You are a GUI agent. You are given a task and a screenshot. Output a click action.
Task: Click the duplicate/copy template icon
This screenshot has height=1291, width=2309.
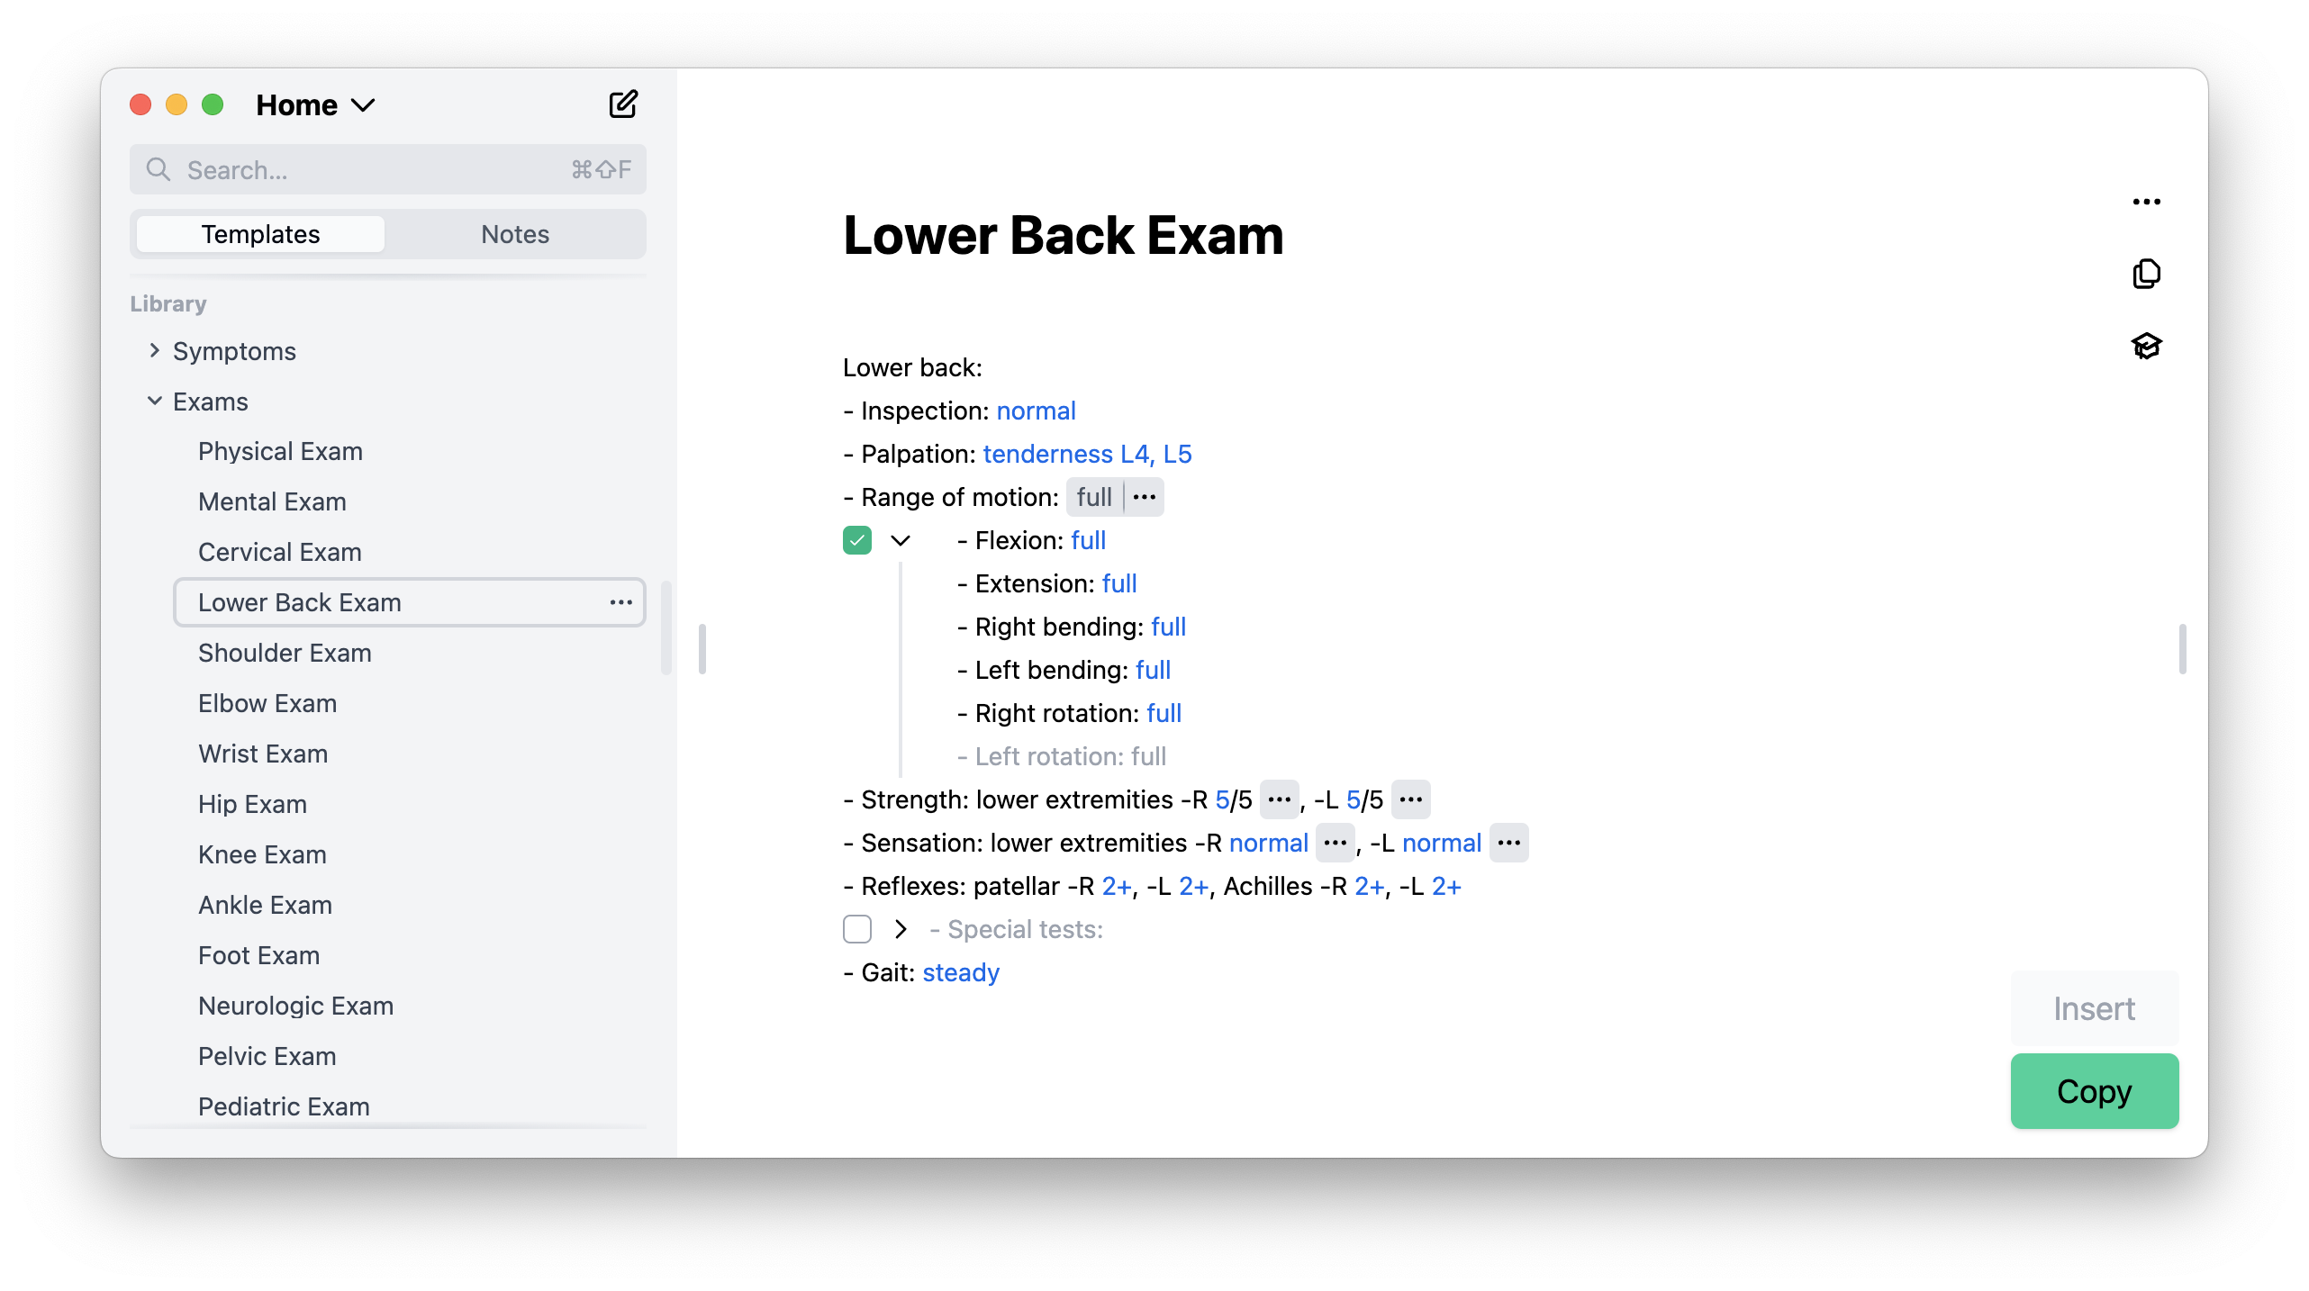2147,271
